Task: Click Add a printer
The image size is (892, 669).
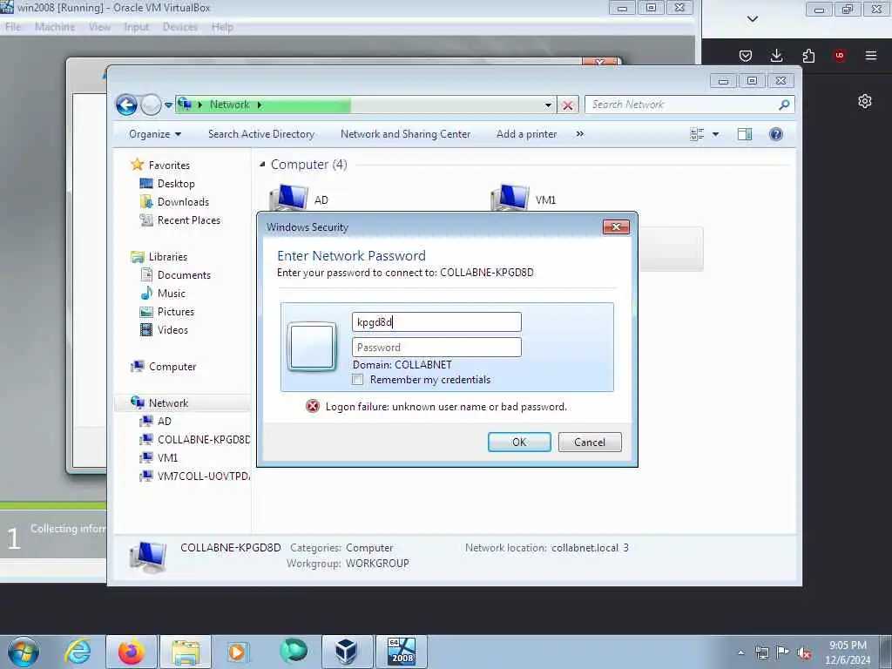Action: click(526, 134)
